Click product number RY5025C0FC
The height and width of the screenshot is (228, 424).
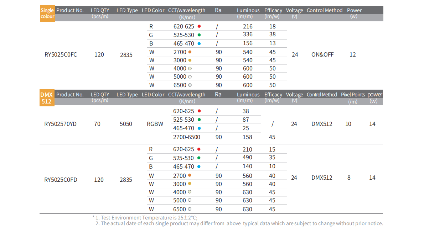(61, 55)
